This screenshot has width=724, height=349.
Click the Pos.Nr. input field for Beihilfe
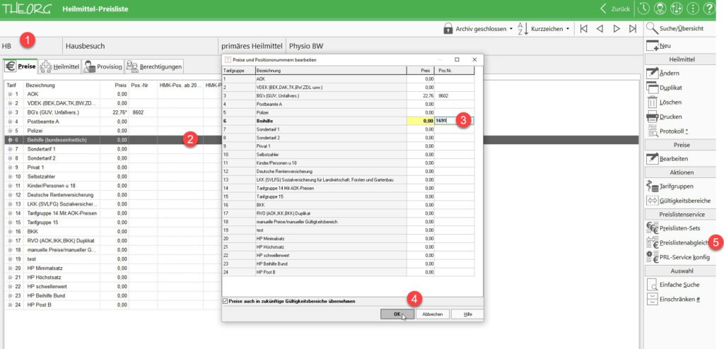point(453,121)
